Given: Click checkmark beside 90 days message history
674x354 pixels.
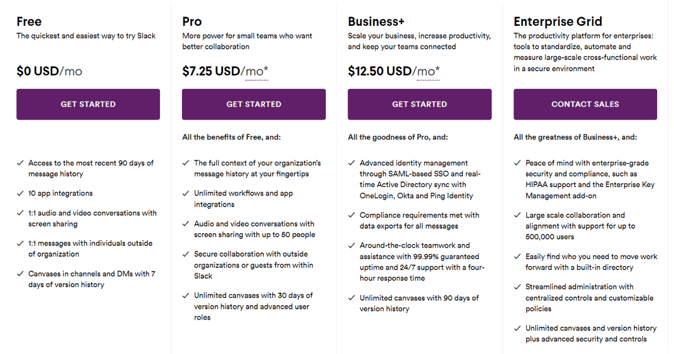Looking at the screenshot, I should click(x=20, y=163).
